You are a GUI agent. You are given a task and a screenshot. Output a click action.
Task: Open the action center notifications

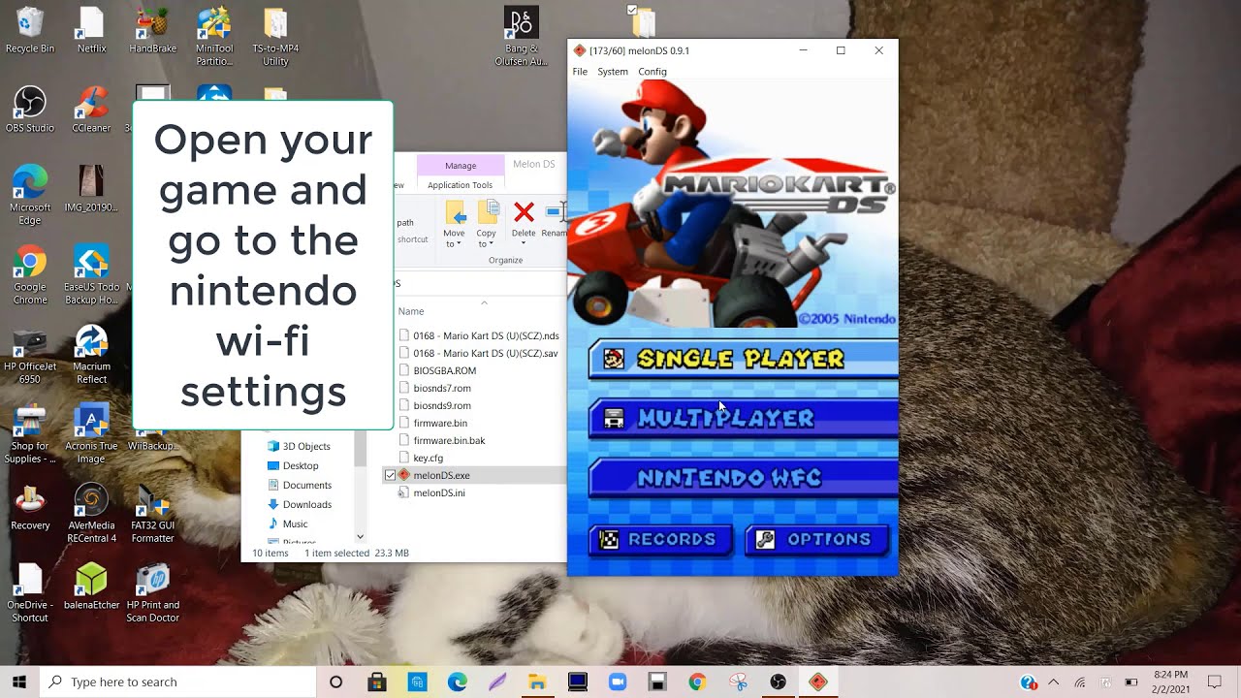coord(1214,682)
